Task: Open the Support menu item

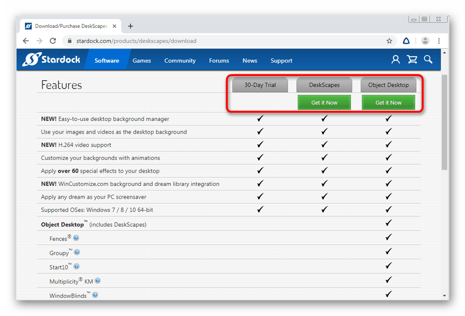Action: (281, 61)
